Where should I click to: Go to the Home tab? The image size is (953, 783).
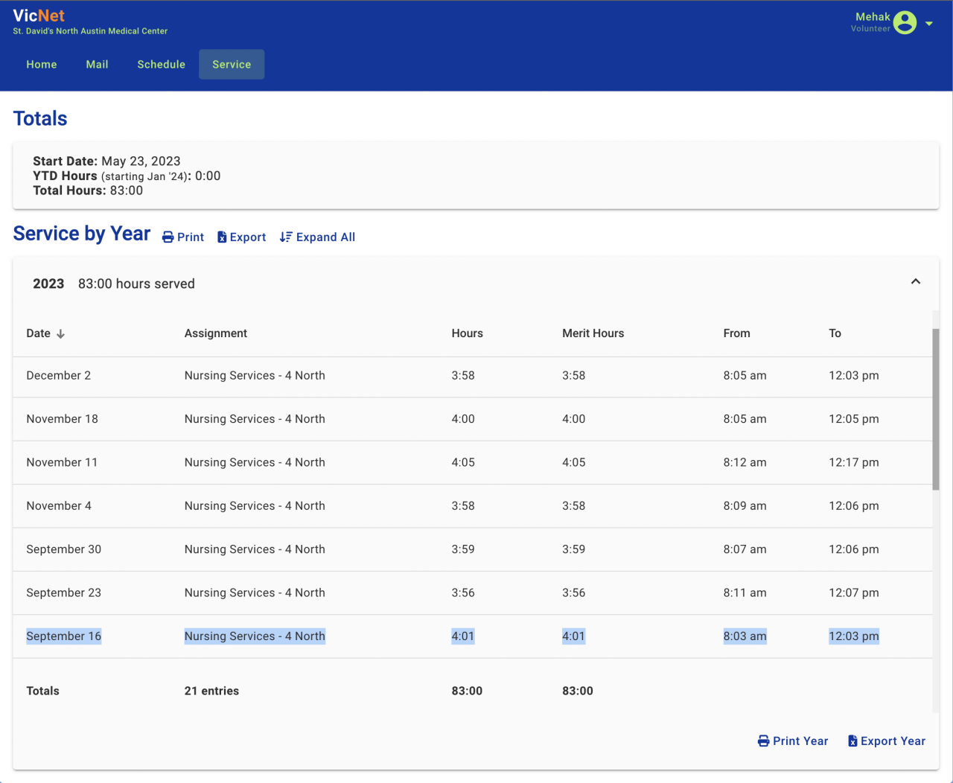tap(42, 65)
